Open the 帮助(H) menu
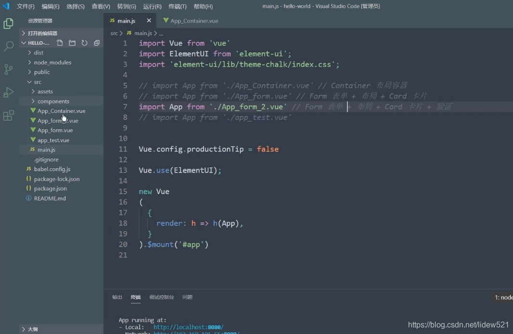The width and height of the screenshot is (513, 334). 203,6
